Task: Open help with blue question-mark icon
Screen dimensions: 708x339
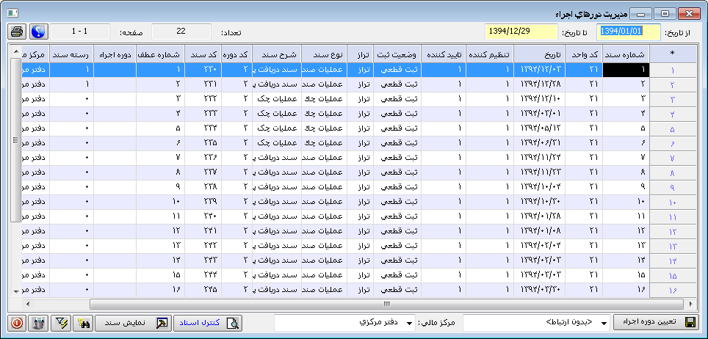Action: tap(39, 32)
